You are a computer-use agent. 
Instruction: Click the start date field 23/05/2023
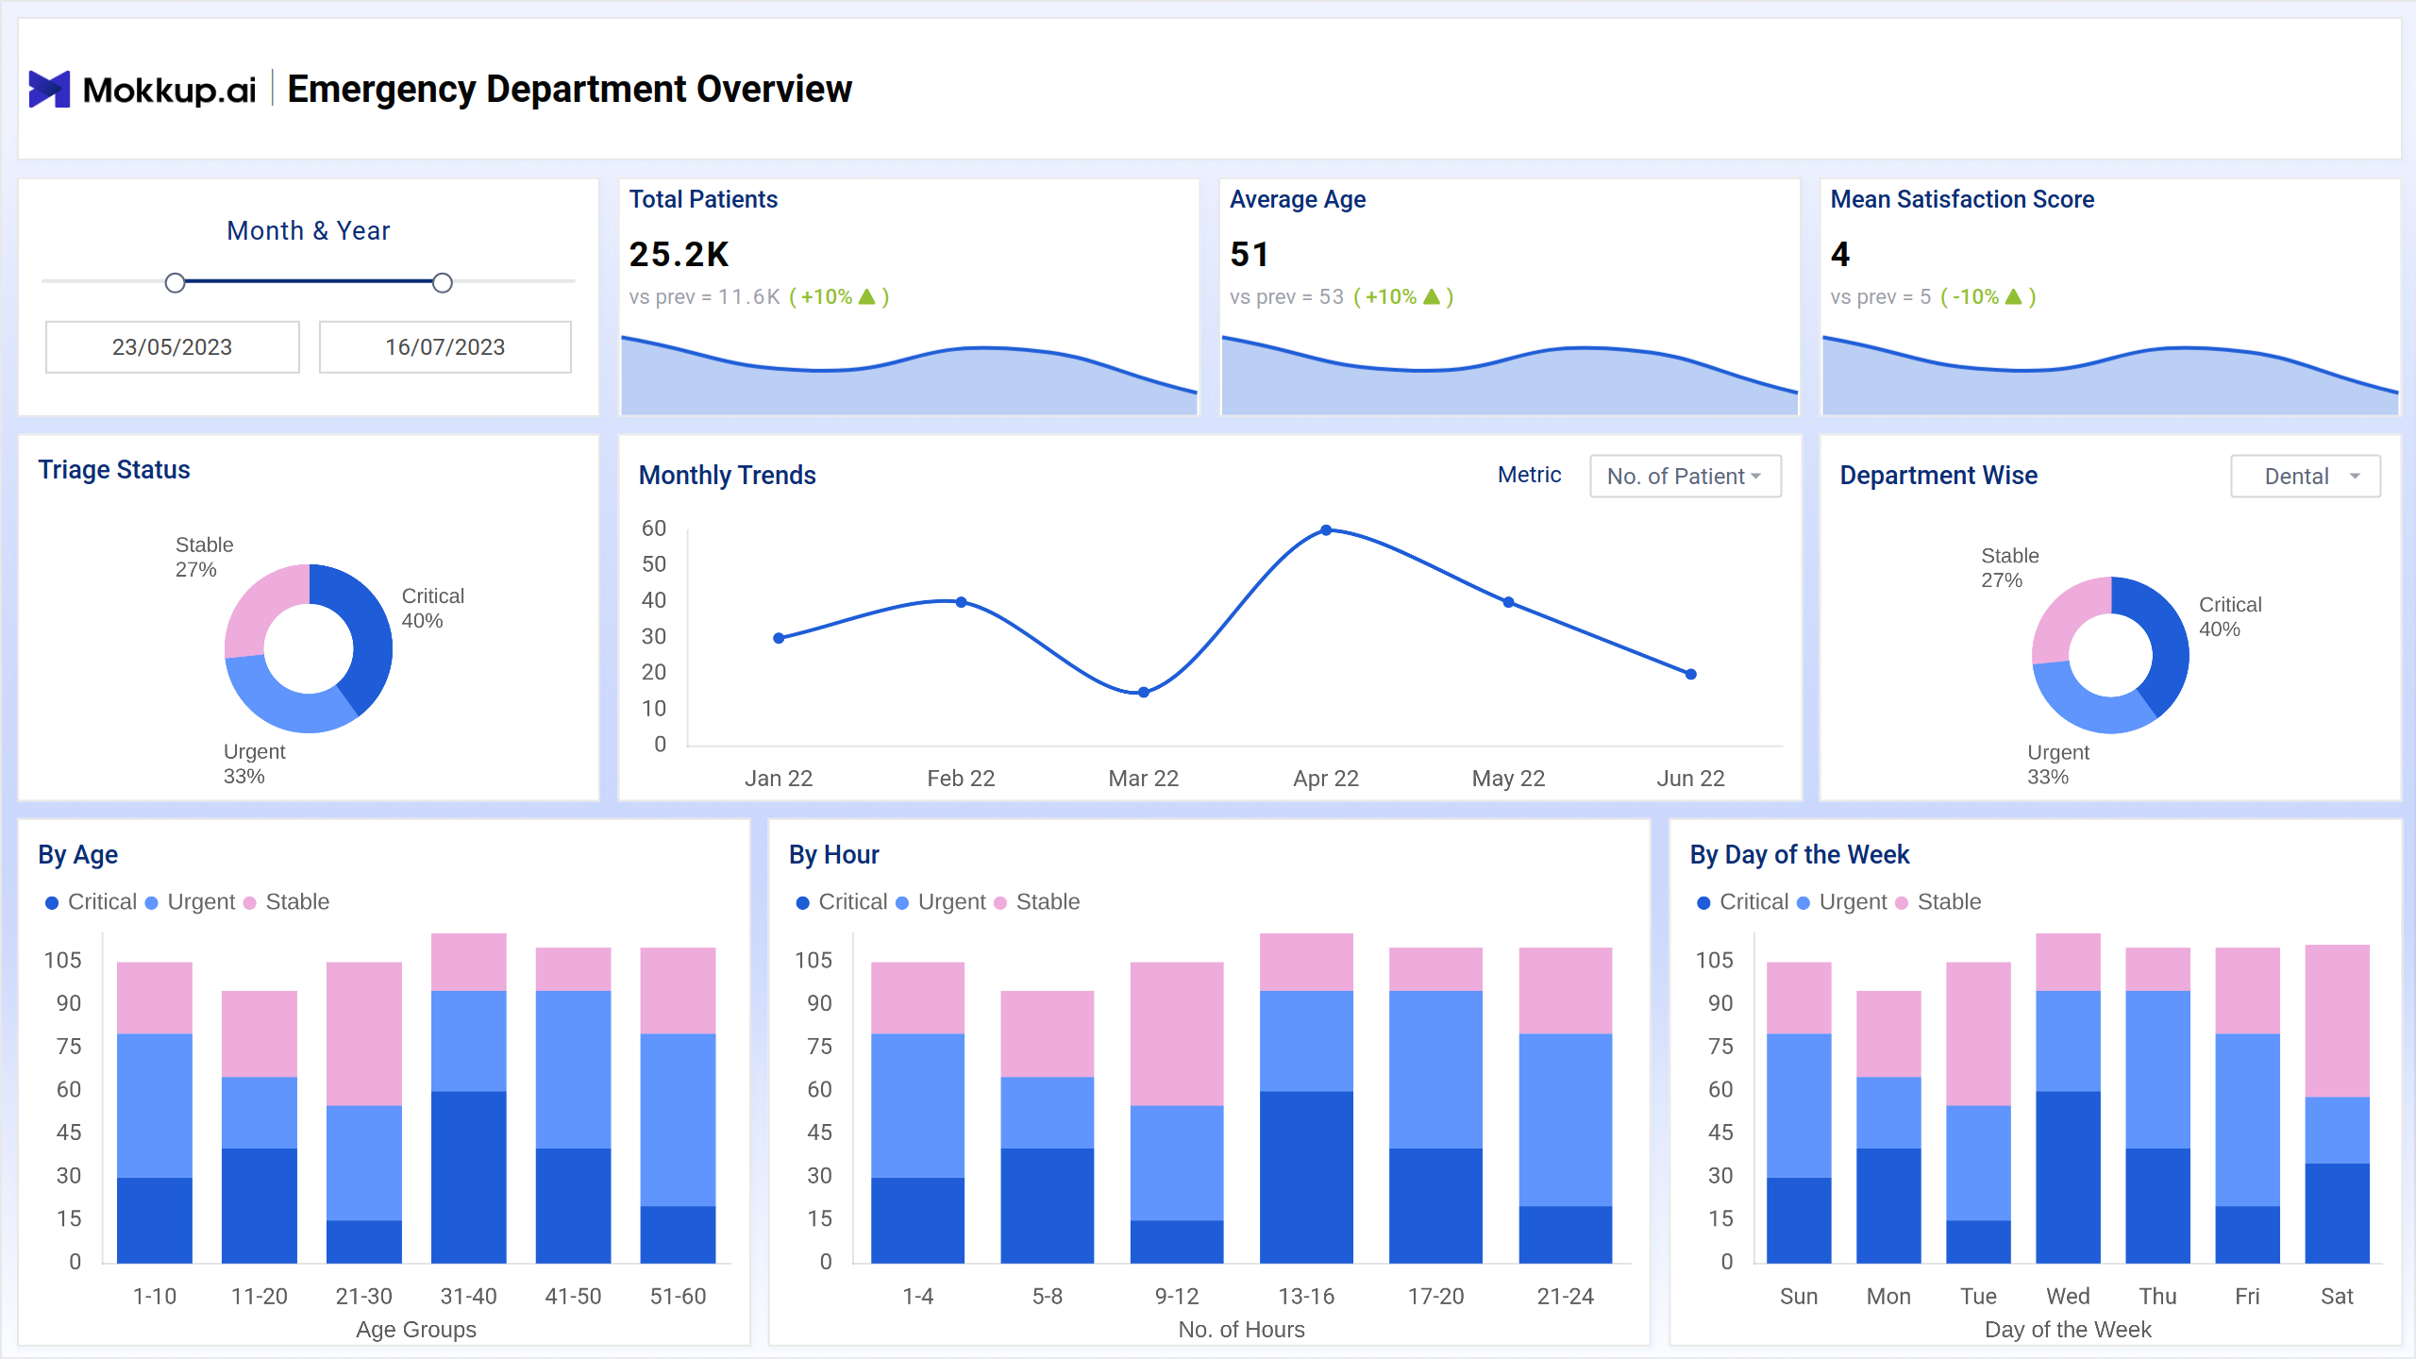(x=173, y=347)
